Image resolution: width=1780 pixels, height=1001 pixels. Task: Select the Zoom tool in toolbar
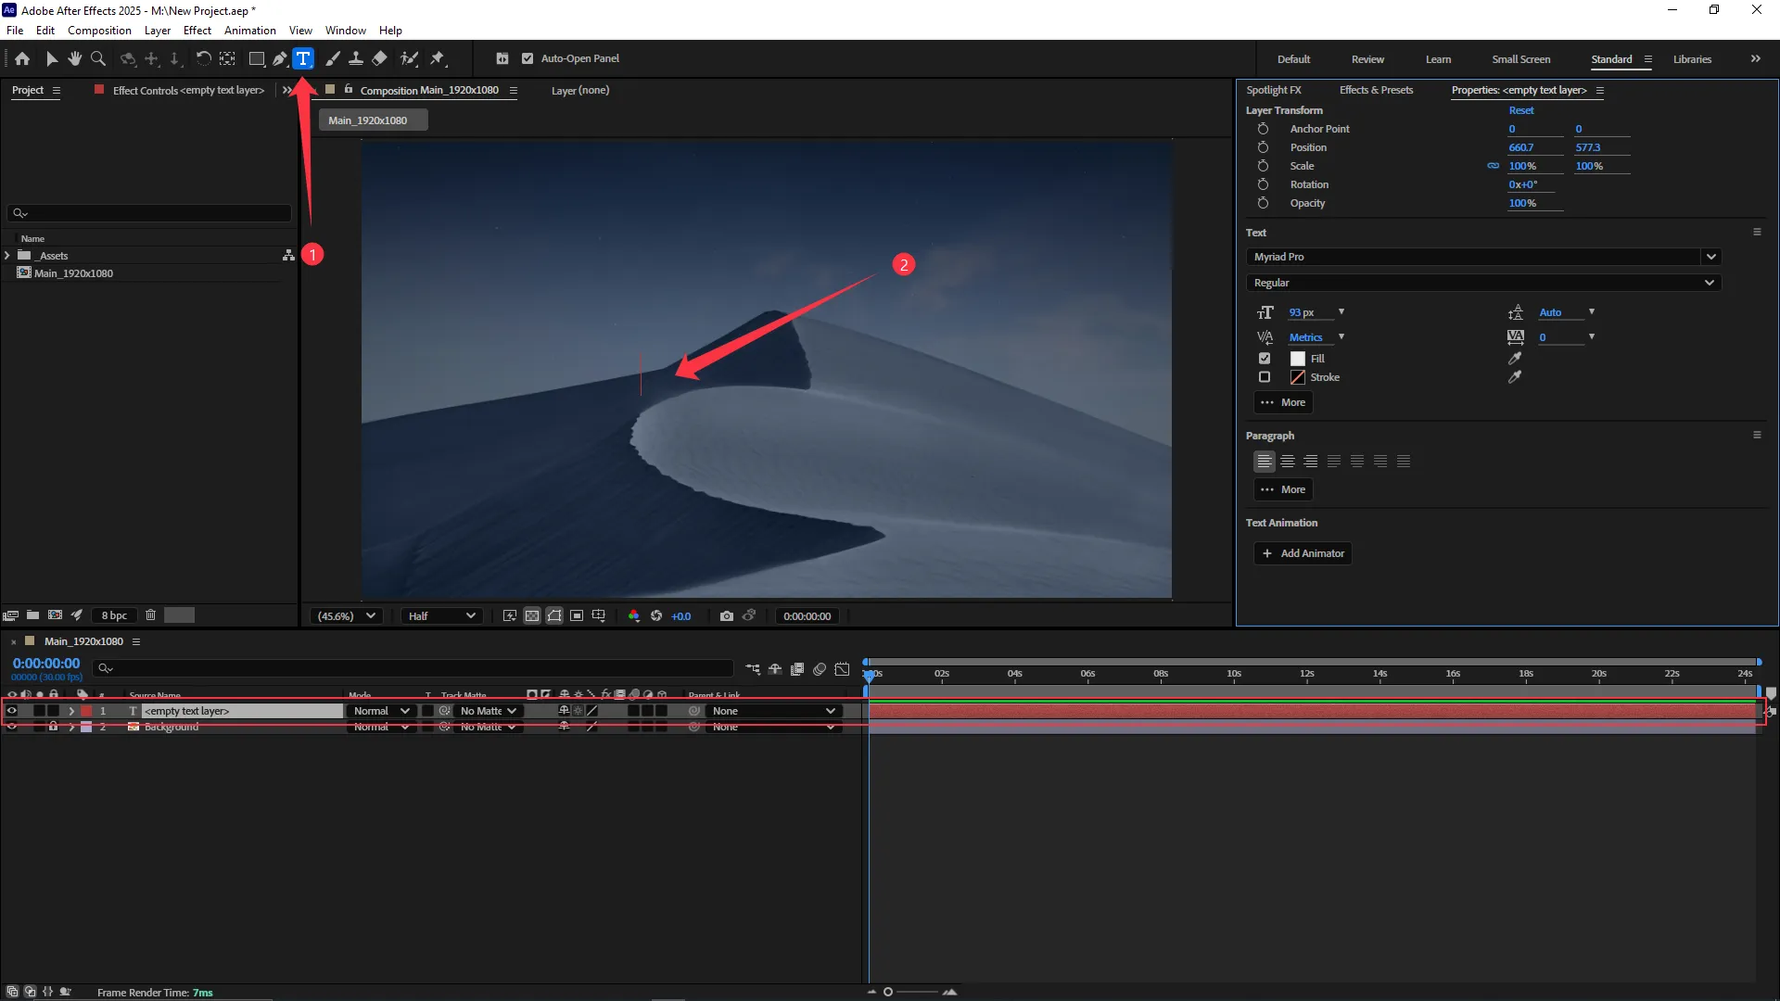click(97, 58)
